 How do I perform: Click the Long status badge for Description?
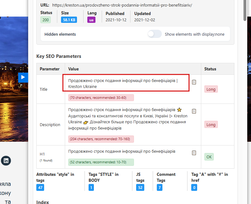click(x=211, y=125)
